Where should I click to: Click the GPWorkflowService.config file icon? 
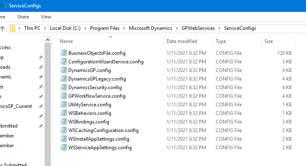[x=63, y=96]
